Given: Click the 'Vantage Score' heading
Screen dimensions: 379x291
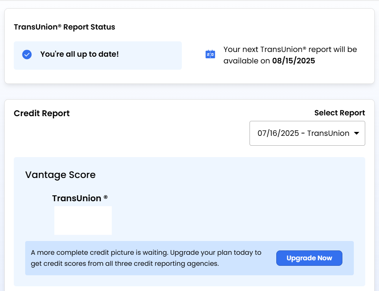Looking at the screenshot, I should click(61, 175).
